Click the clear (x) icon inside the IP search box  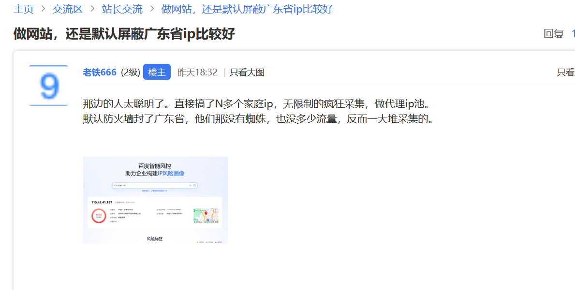tap(190, 186)
